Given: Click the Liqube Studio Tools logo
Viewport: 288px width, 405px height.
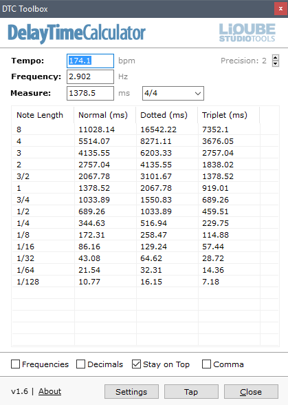Looking at the screenshot, I should (247, 32).
